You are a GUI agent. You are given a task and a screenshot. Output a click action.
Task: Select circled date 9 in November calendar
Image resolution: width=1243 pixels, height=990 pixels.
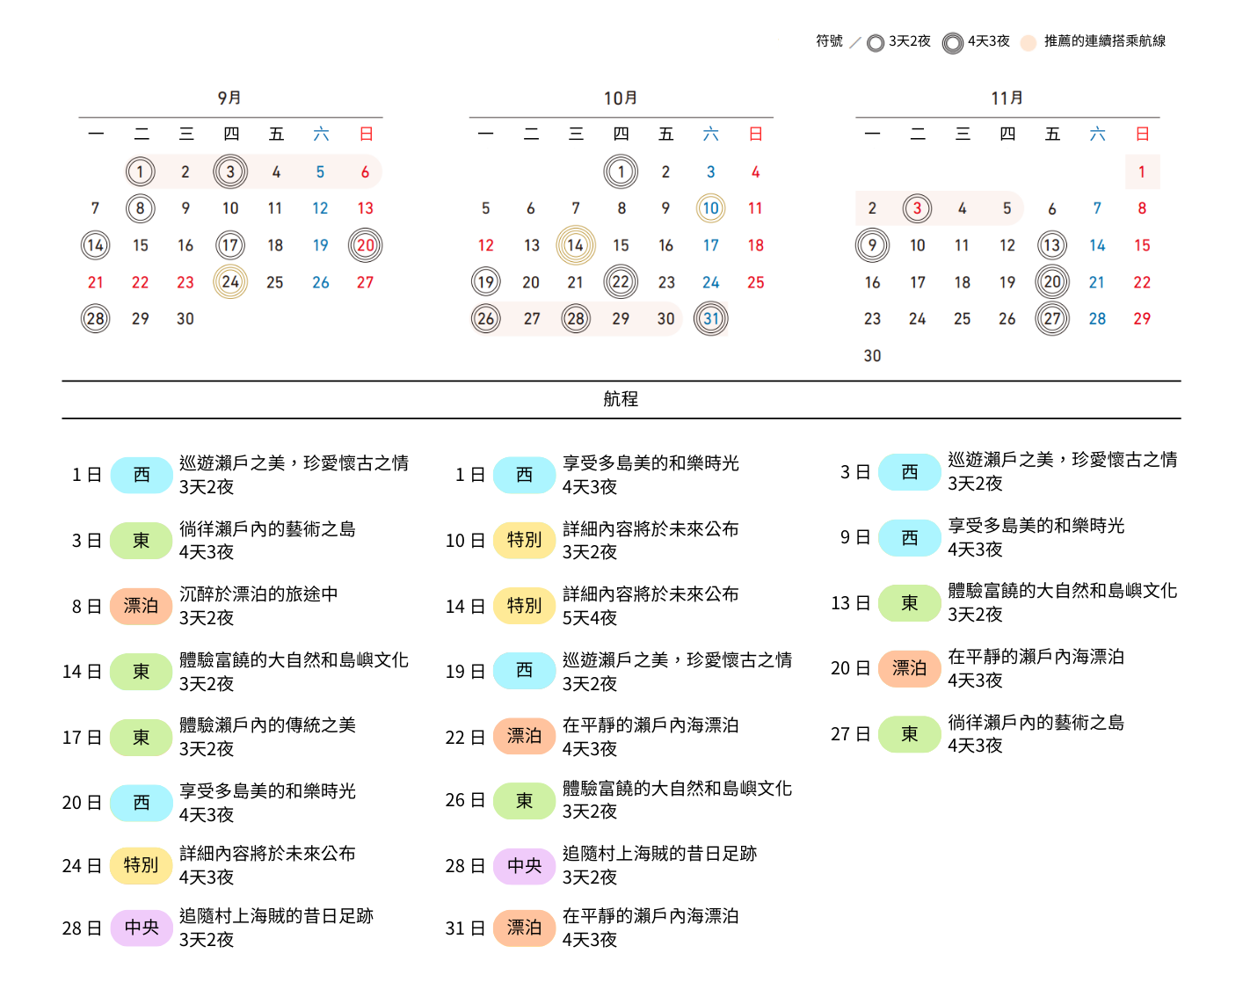click(x=872, y=245)
